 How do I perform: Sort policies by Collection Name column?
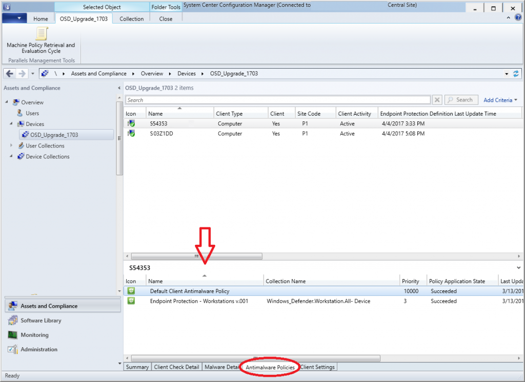tap(332, 281)
